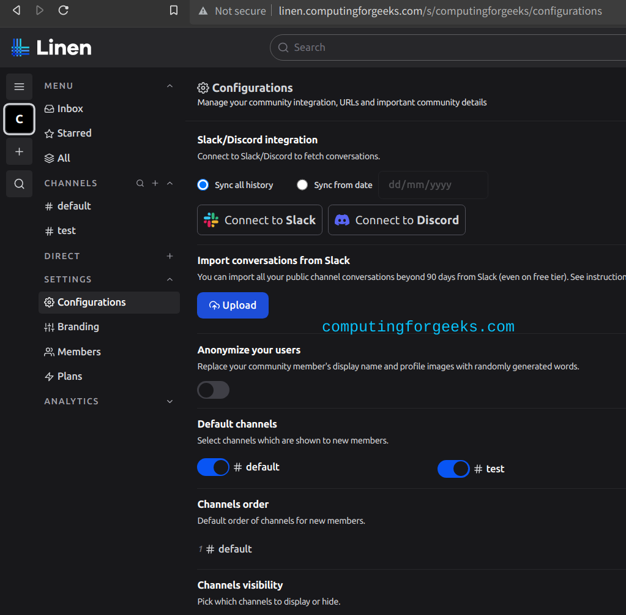626x615 pixels.
Task: Open the sidebar search magnifier icon
Action: click(x=19, y=184)
